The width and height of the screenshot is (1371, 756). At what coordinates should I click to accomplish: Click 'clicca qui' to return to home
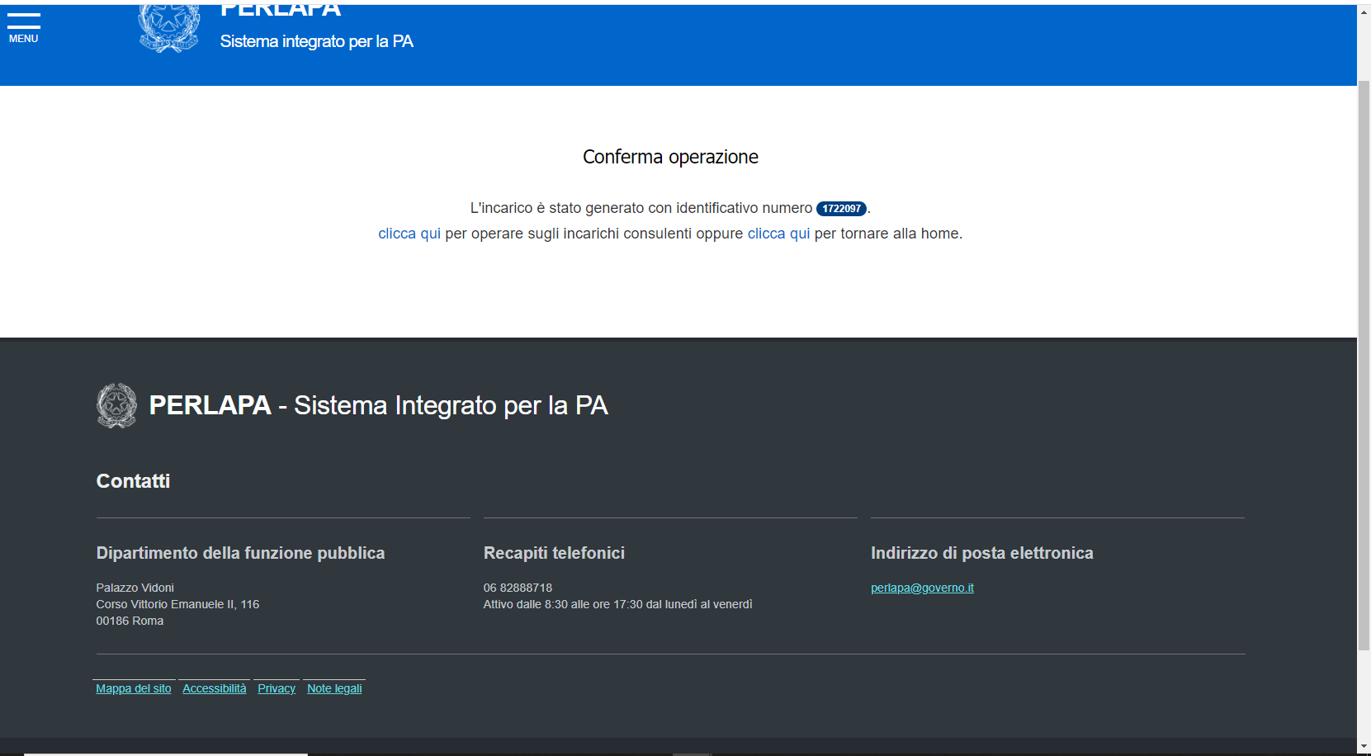[x=778, y=234]
